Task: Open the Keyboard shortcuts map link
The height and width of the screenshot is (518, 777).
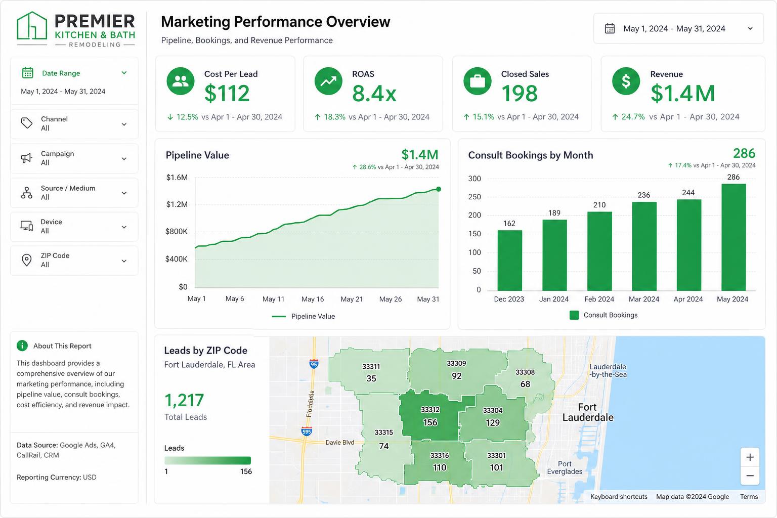Action: tap(619, 497)
